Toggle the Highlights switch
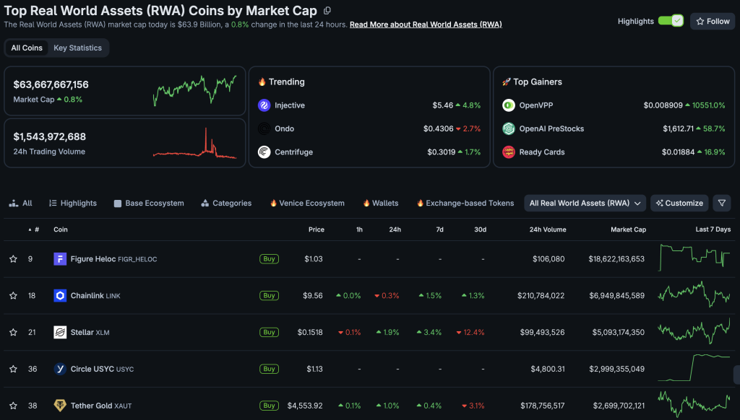 pos(671,21)
